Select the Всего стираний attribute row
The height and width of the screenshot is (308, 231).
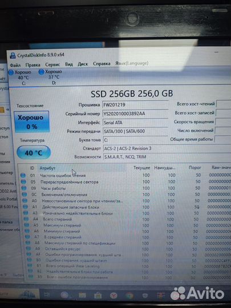tap(127, 219)
